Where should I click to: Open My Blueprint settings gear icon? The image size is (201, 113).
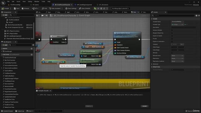pyautogui.click(x=33, y=45)
